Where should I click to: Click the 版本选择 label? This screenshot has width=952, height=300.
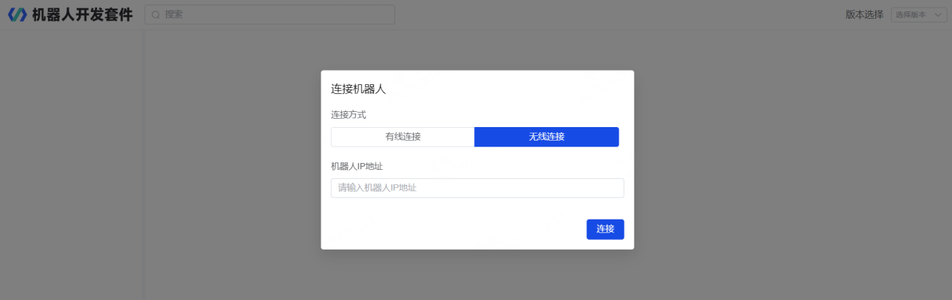(865, 14)
